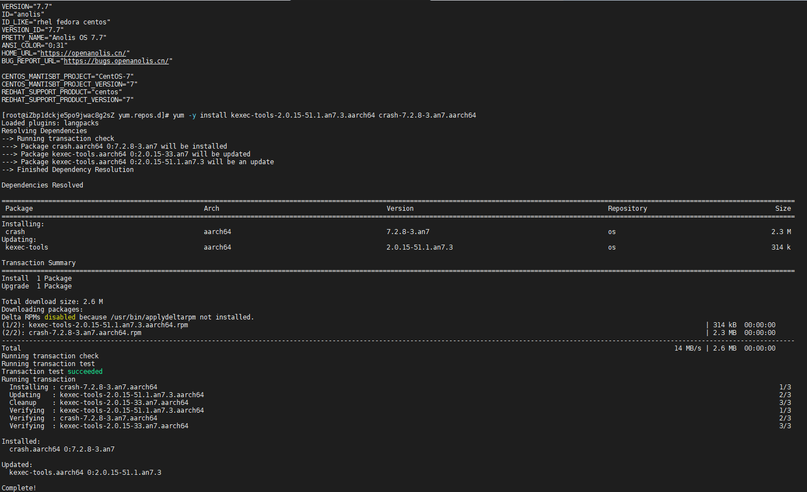Open the bugs.openanolis.cn bug report link

coord(116,61)
